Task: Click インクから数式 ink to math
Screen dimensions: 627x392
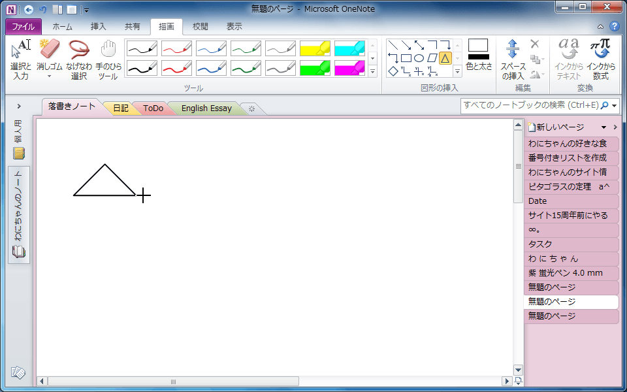Action: click(x=601, y=60)
